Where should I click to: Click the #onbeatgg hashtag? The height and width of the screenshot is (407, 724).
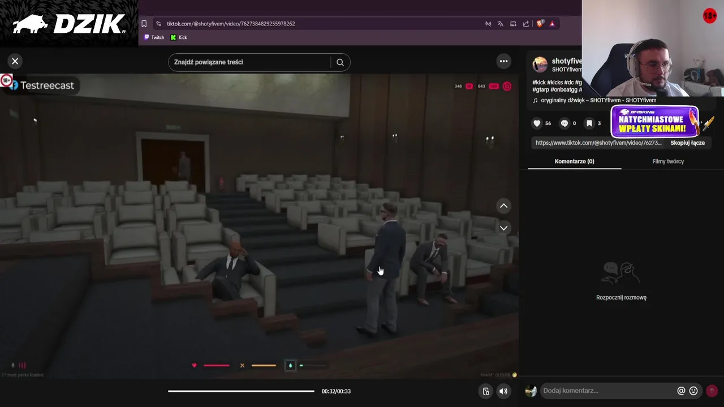click(563, 89)
